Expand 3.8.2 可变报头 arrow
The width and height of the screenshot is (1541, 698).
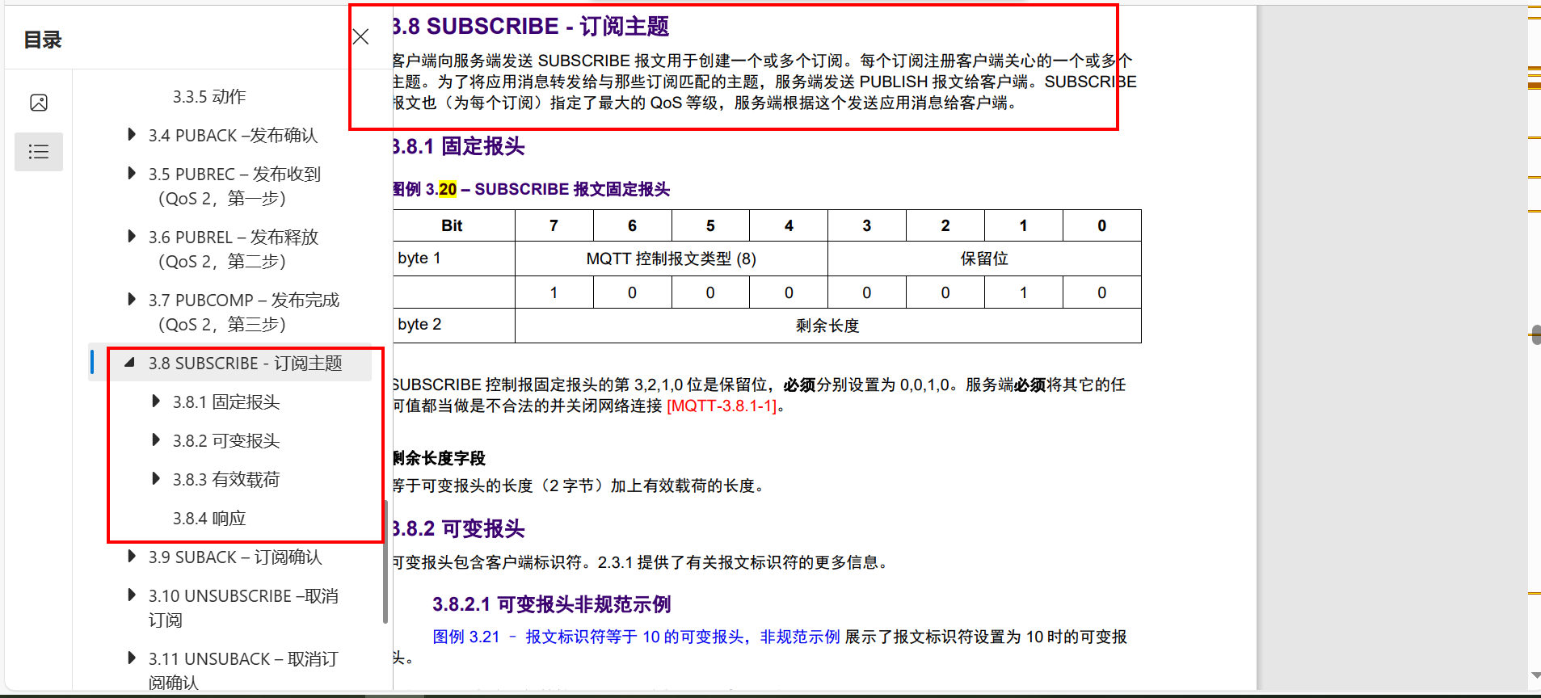(x=156, y=440)
